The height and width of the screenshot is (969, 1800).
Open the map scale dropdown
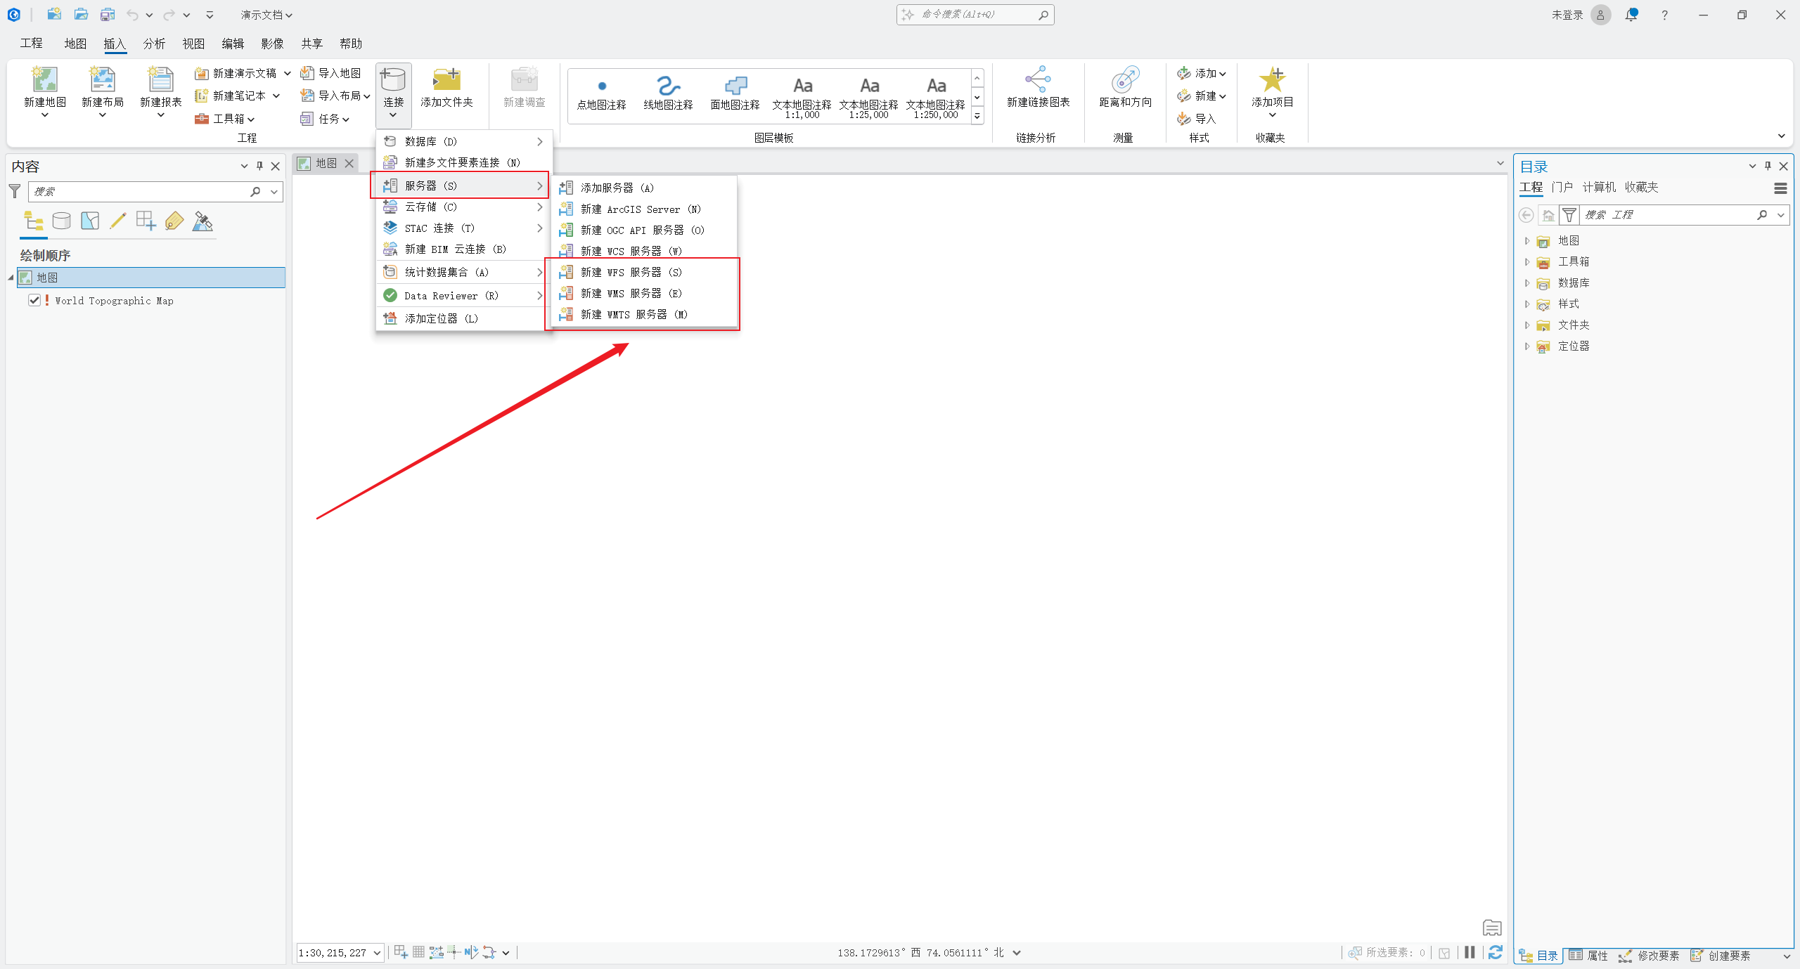coord(377,953)
